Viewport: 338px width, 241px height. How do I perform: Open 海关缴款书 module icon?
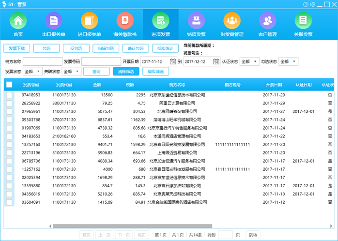pos(125,22)
